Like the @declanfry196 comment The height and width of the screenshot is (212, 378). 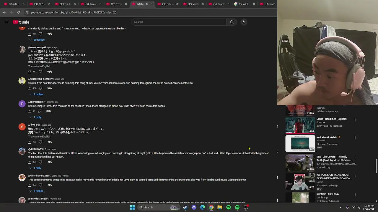click(30, 162)
